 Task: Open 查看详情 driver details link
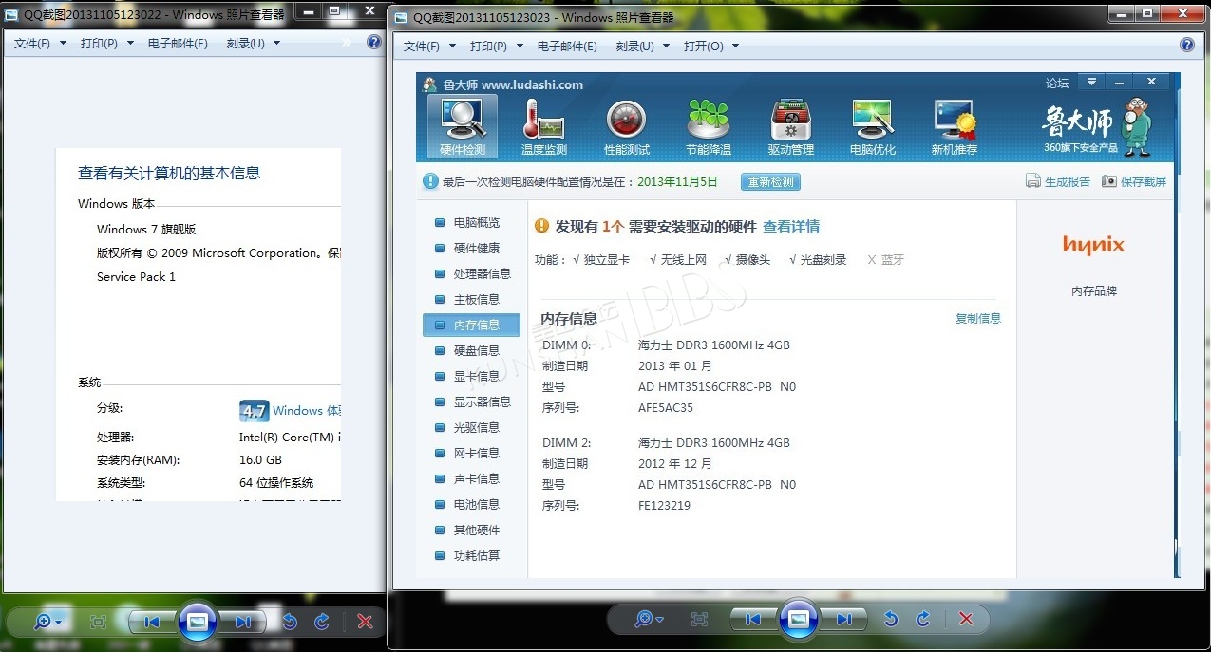791,226
